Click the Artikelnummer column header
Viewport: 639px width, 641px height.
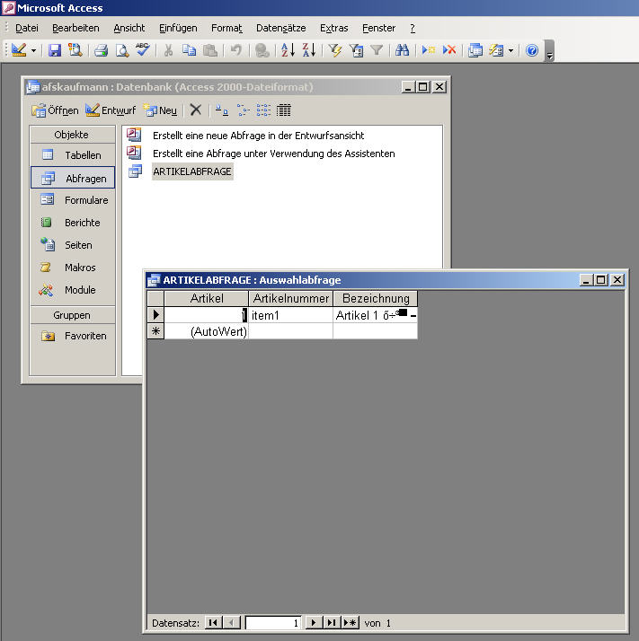(x=290, y=298)
